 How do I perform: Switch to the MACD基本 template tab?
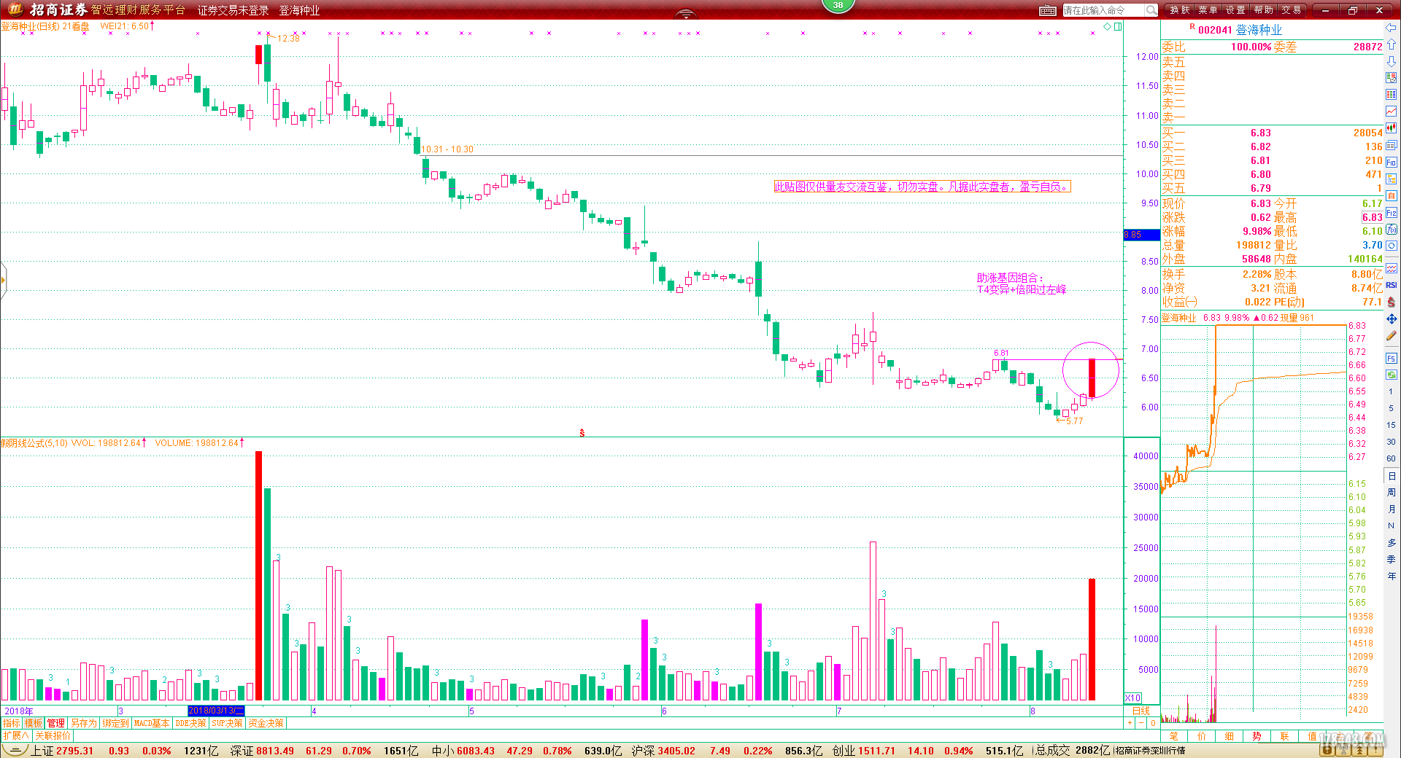pos(152,723)
